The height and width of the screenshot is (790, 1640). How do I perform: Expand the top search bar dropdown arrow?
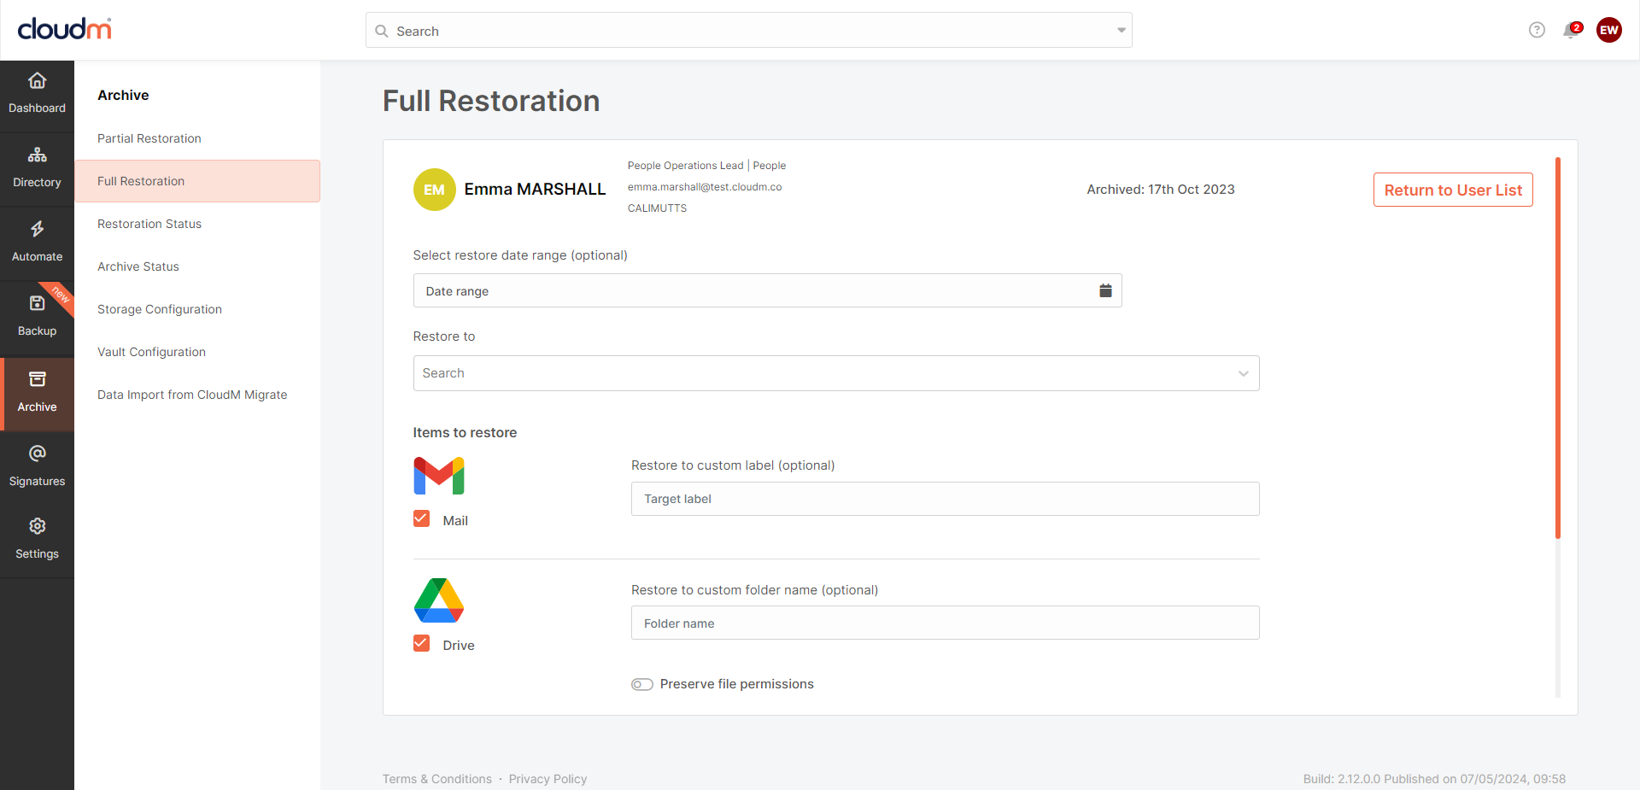pos(1121,31)
